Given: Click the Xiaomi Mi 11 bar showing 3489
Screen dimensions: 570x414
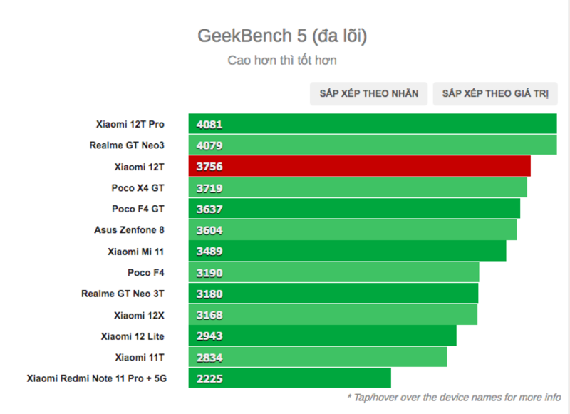Looking at the screenshot, I should click(347, 252).
